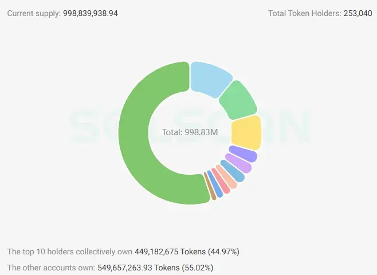Click the indigo purple chart slice
This screenshot has width=377, height=275.
(x=243, y=155)
